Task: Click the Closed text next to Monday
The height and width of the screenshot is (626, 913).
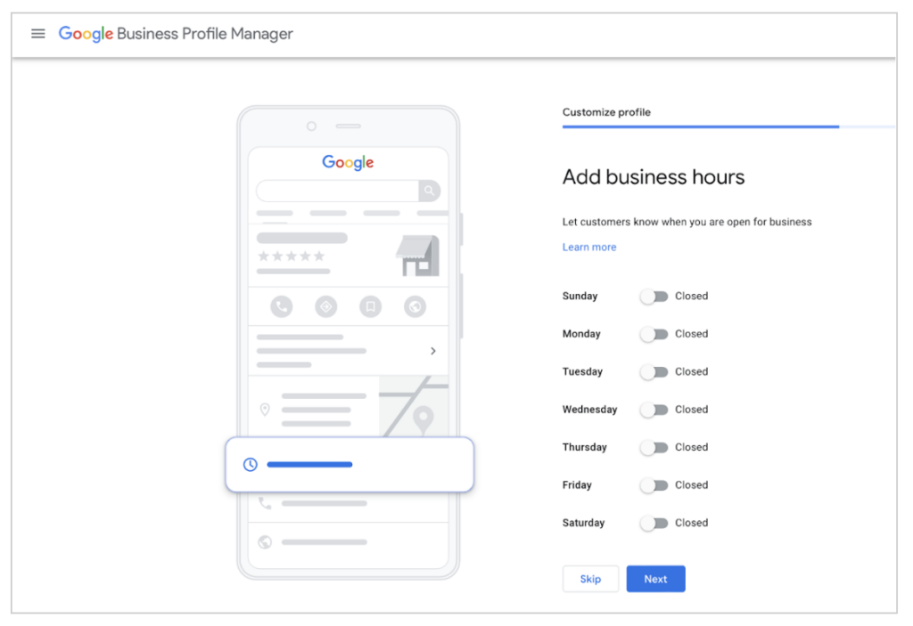Action: pyautogui.click(x=692, y=334)
